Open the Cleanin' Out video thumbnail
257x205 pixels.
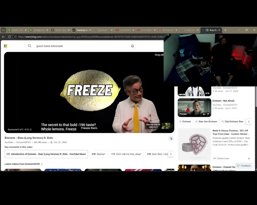click(x=194, y=168)
